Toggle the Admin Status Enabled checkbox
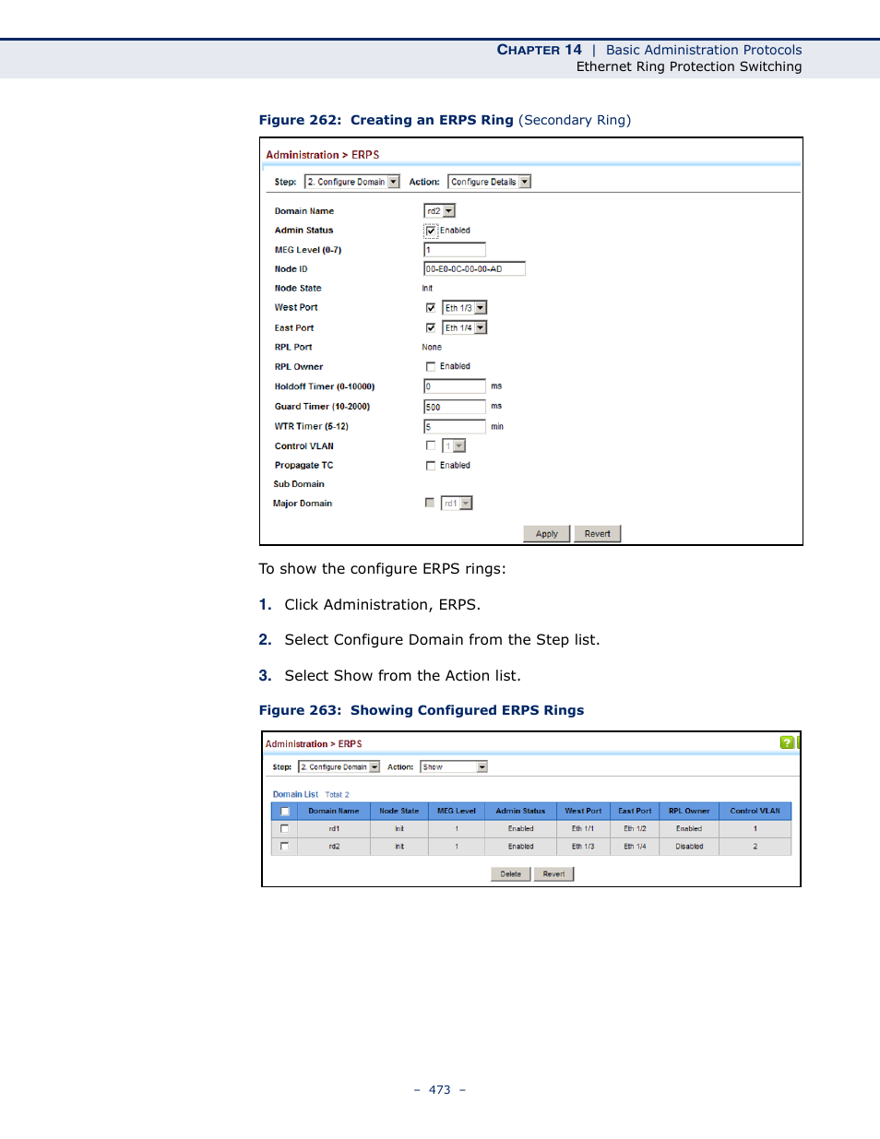This screenshot has width=880, height=1139. click(431, 231)
